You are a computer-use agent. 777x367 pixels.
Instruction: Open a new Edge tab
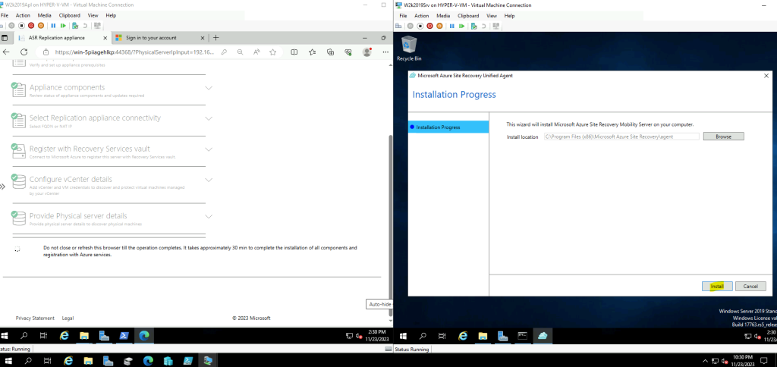coord(215,38)
